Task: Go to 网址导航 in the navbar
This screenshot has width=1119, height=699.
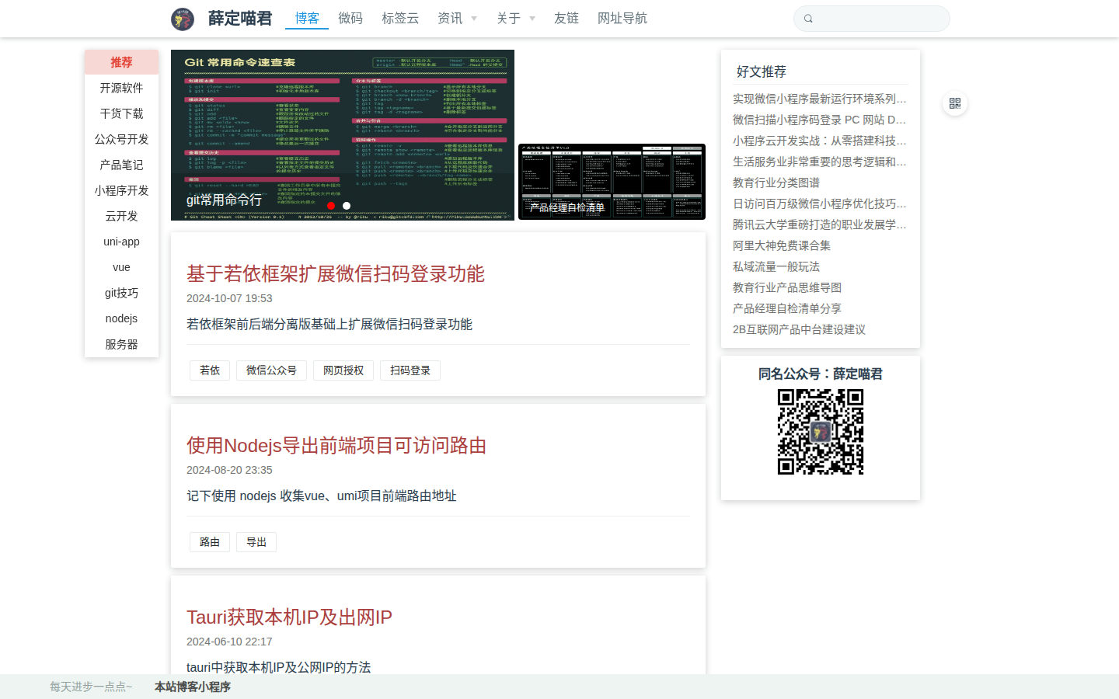Action: pyautogui.click(x=622, y=18)
